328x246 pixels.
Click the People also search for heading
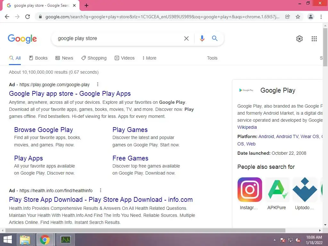point(266,167)
